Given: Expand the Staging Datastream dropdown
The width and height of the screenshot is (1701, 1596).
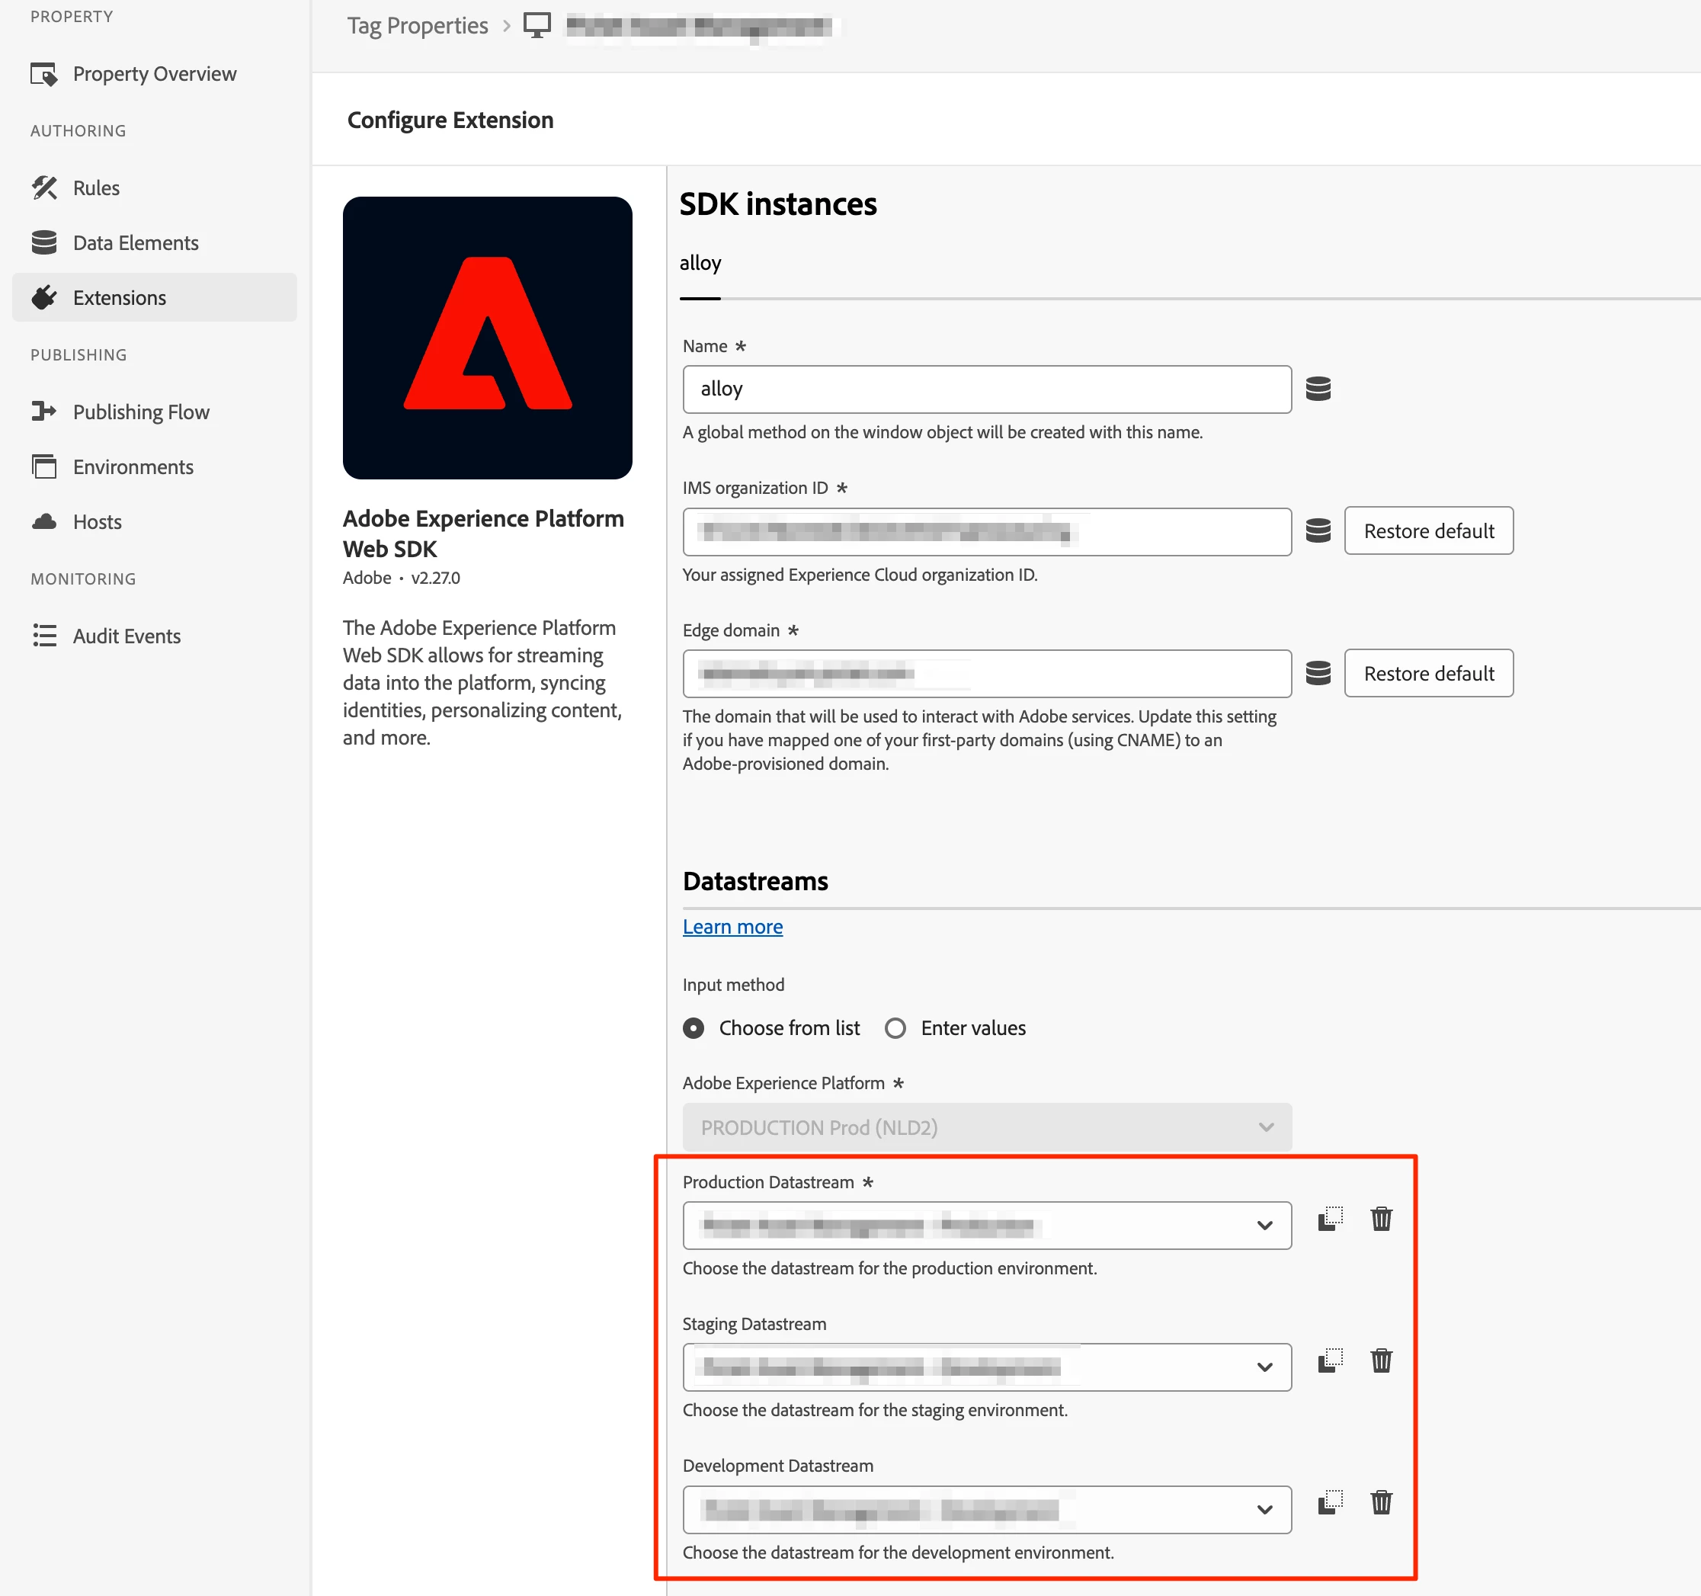Looking at the screenshot, I should coord(1264,1367).
